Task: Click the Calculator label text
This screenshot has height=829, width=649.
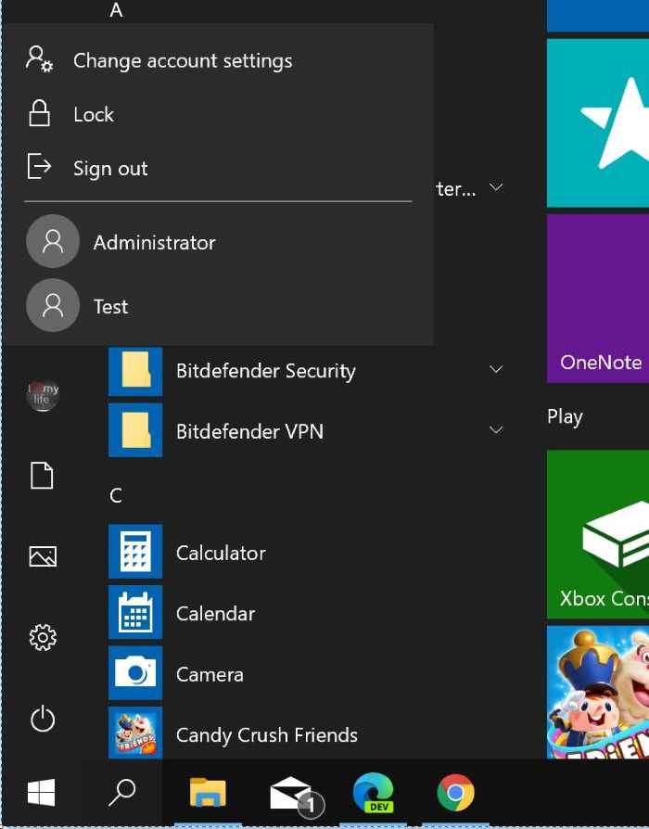Action: click(221, 553)
